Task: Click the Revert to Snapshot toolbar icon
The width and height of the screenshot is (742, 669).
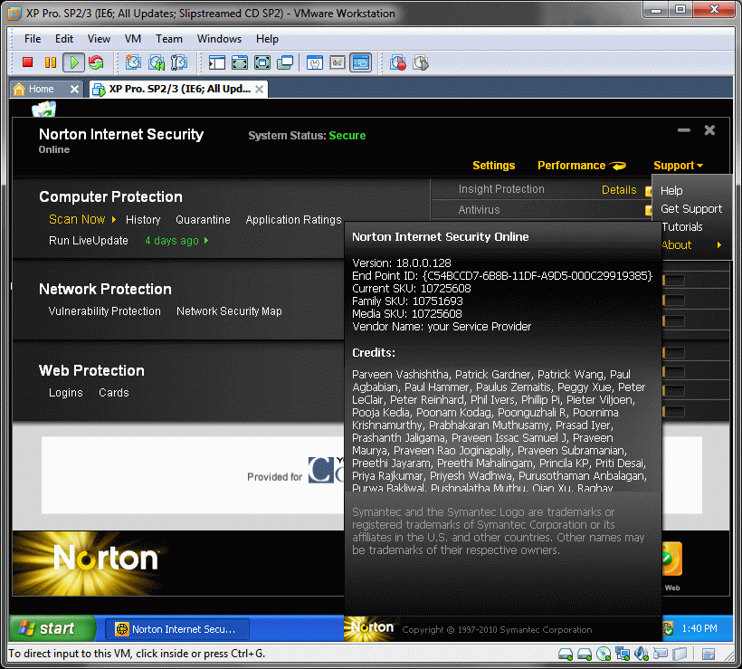Action: click(157, 62)
